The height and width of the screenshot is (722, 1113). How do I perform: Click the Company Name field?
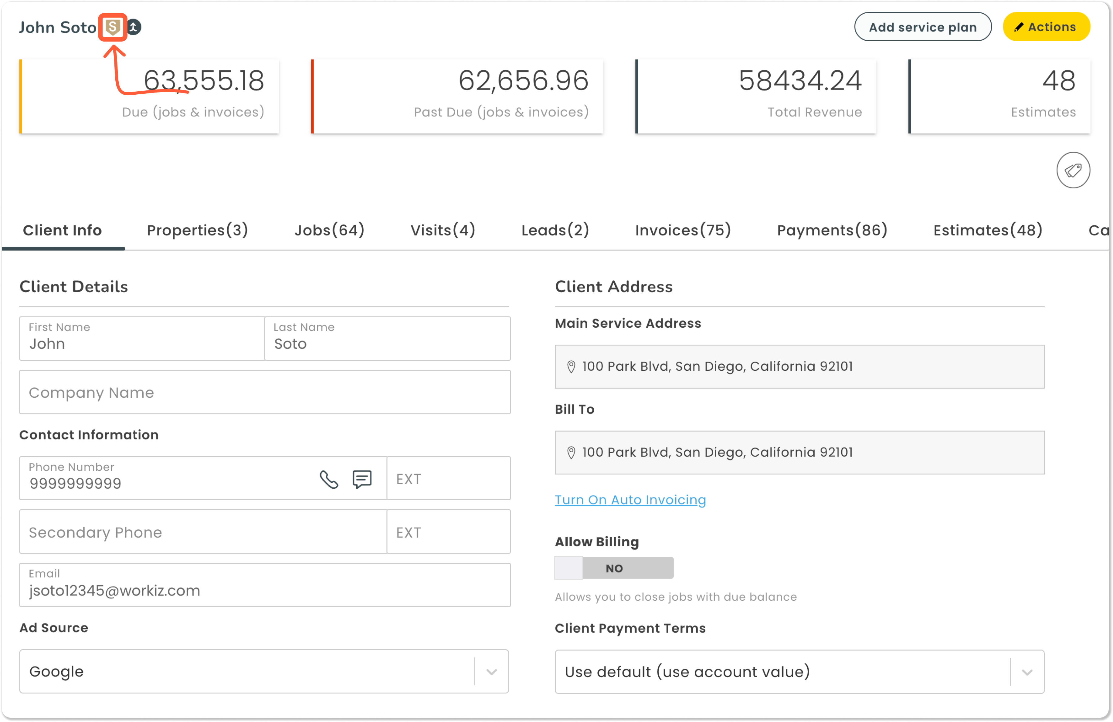(x=265, y=393)
